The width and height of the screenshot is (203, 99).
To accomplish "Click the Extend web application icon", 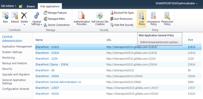I will (x=15, y=15).
